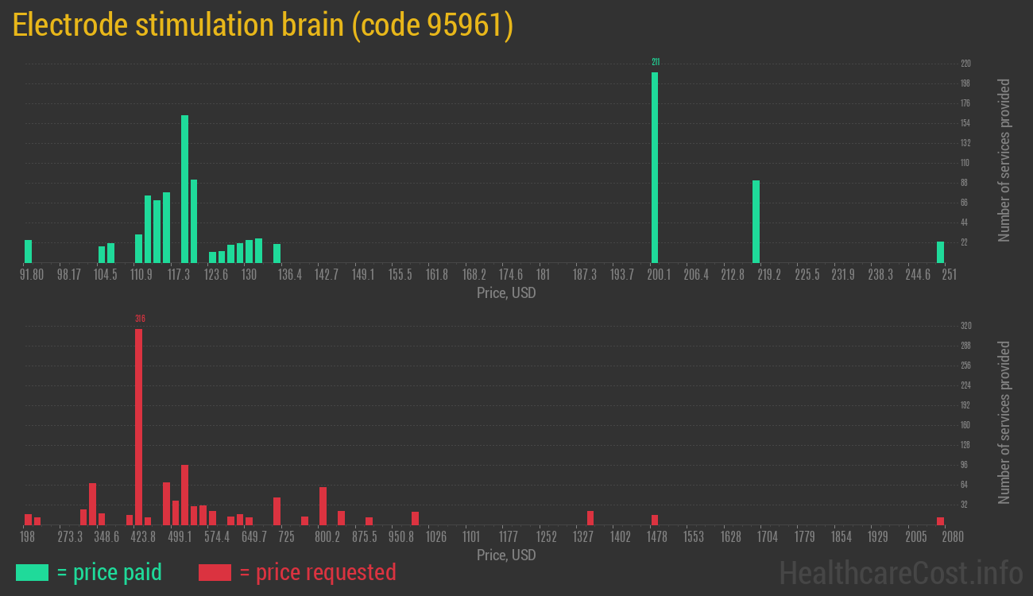Click the 'Price, USD' label of top chart
This screenshot has width=1033, height=596.
tap(505, 293)
